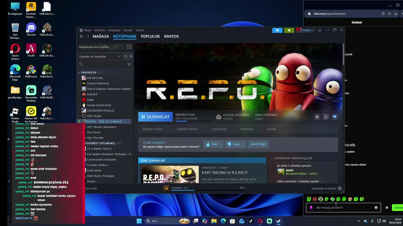Show hidden tray icons chevron
403x226 pixels.
tap(359, 221)
